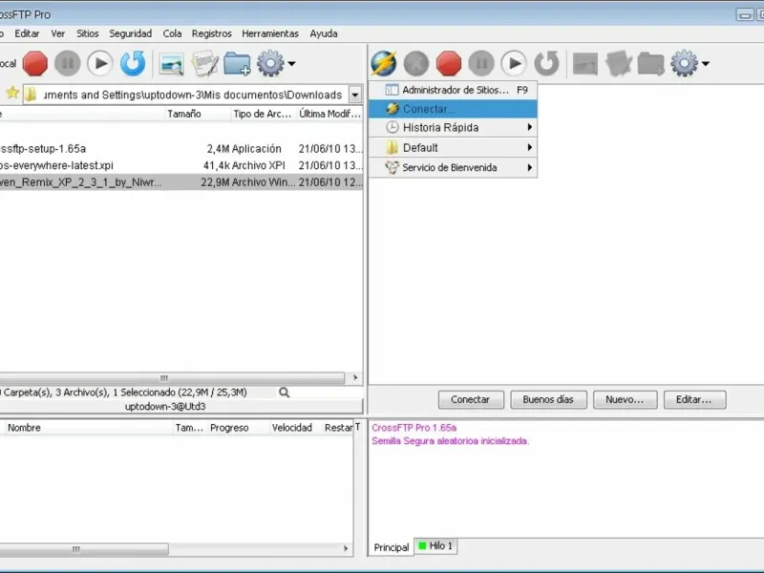The image size is (764, 573).
Task: Create new local folder icon
Action: tap(237, 63)
